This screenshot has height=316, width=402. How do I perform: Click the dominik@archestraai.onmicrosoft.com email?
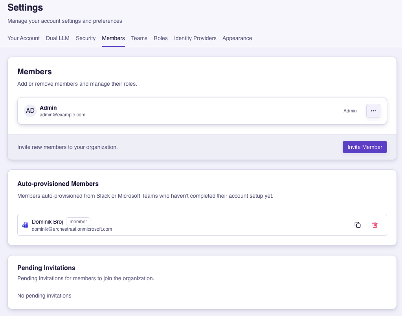[72, 229]
